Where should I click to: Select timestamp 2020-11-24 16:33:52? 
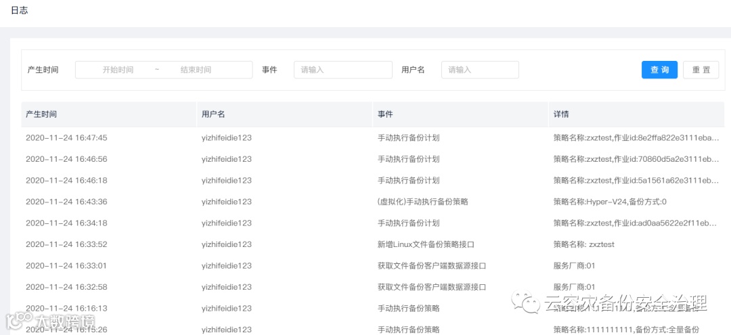coord(66,244)
